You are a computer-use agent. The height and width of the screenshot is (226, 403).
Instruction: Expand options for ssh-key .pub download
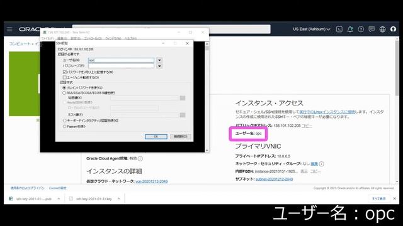(59, 198)
